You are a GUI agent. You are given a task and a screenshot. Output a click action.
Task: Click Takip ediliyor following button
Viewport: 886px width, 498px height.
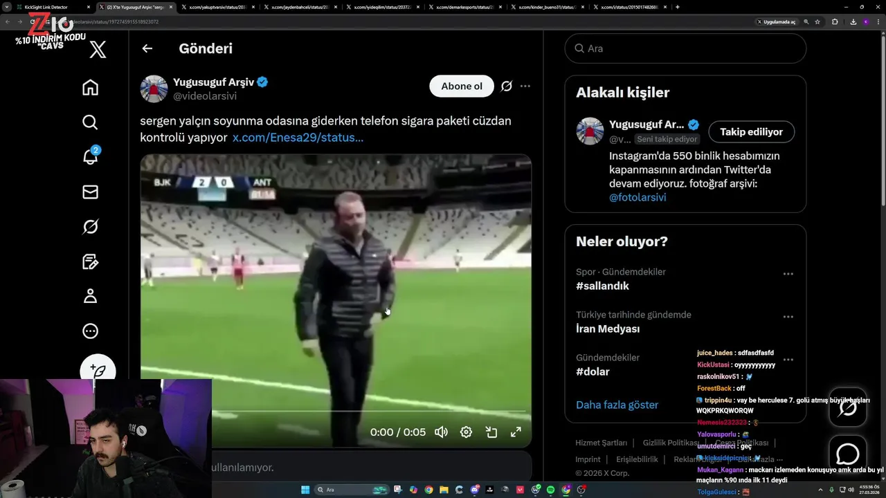751,131
